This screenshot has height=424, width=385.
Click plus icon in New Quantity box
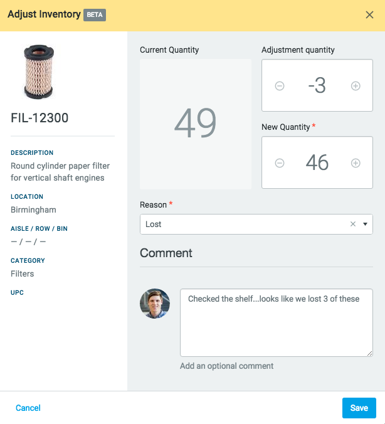pos(356,163)
